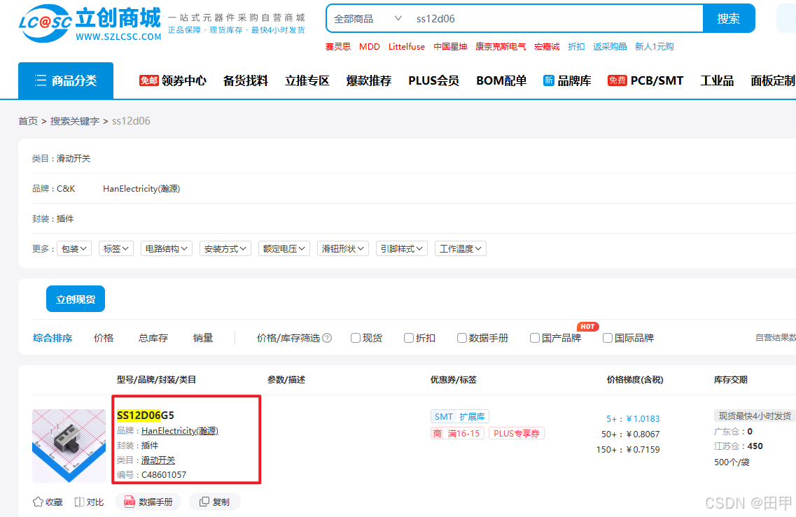Expand the 电路结构 filter dropdown
The height and width of the screenshot is (517, 796).
click(x=167, y=248)
